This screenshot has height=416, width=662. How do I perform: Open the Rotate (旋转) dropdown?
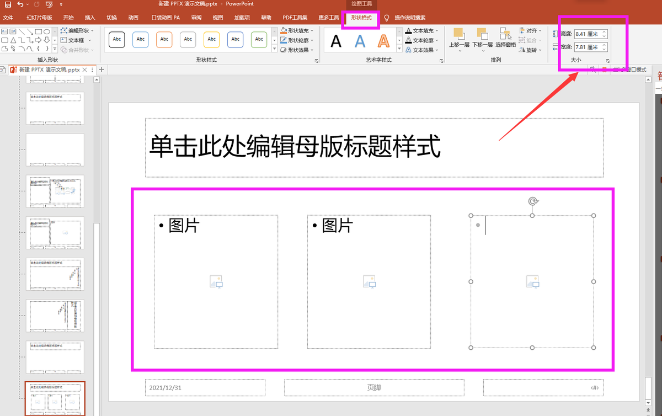(x=530, y=50)
